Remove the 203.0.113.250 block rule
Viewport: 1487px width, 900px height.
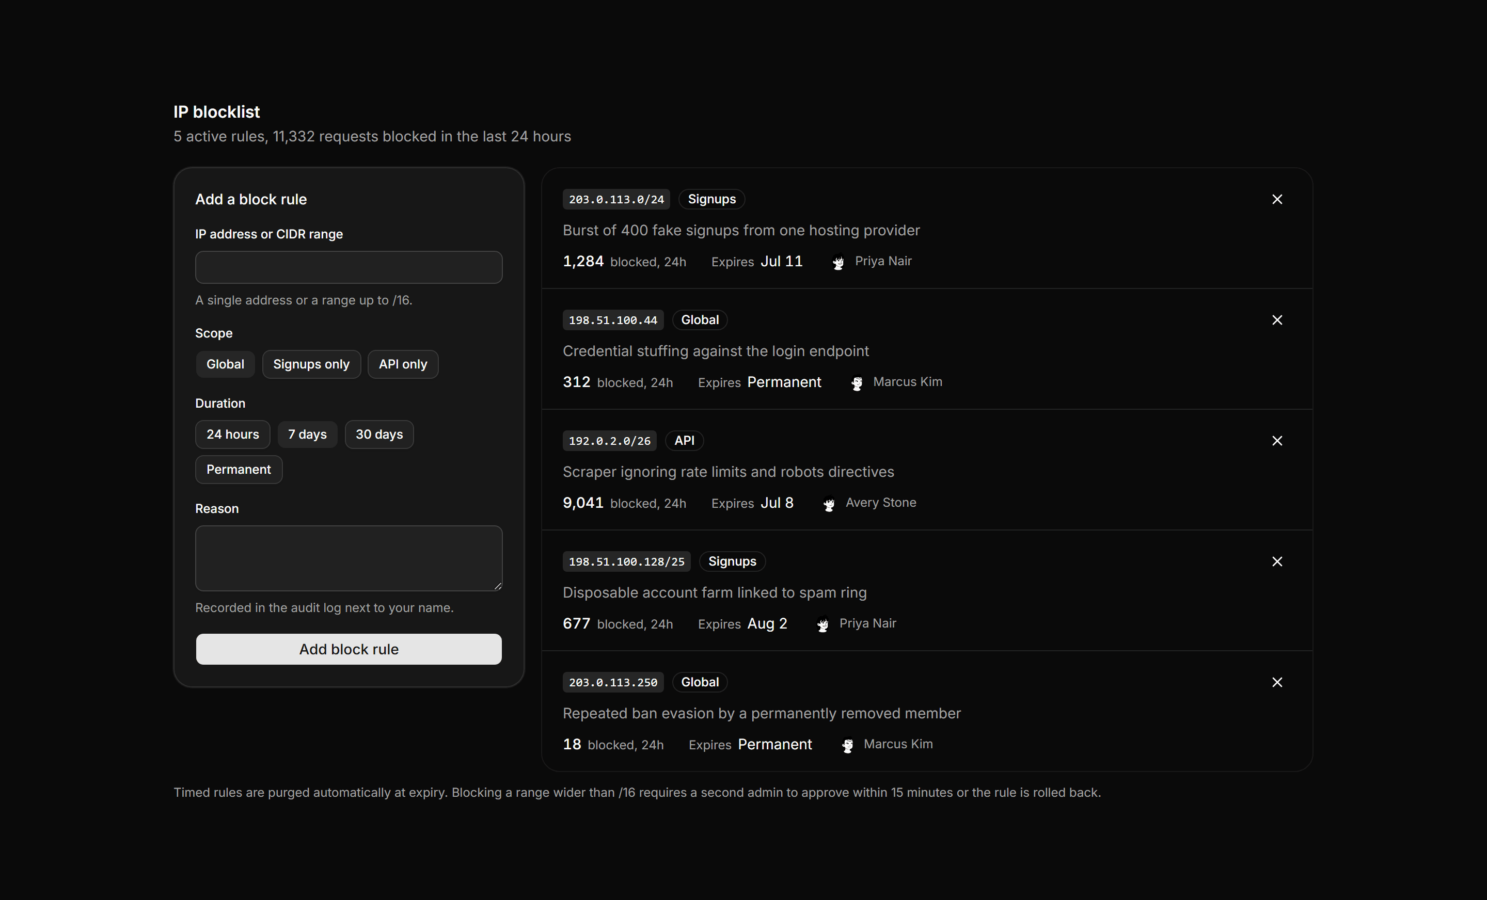coord(1277,682)
